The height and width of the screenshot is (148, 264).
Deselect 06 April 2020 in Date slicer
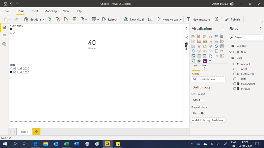11,72
